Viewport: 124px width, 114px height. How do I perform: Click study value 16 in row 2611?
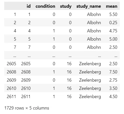[x=69, y=97]
